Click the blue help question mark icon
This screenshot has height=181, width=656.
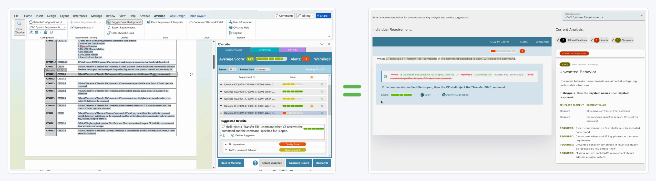click(x=255, y=163)
